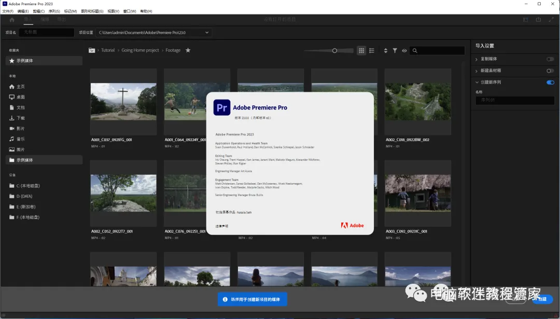This screenshot has height=319, width=560.
Task: Toggle full screen expand icon in header
Action: coord(551,20)
